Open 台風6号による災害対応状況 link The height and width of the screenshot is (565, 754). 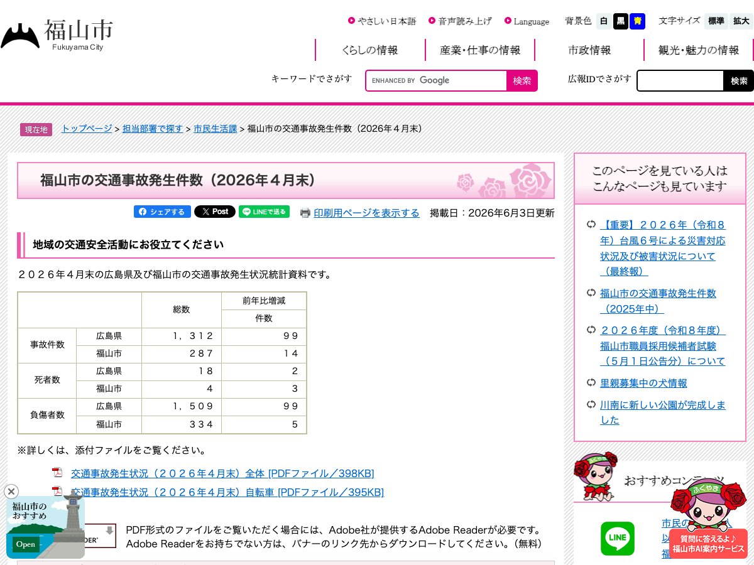tap(662, 248)
